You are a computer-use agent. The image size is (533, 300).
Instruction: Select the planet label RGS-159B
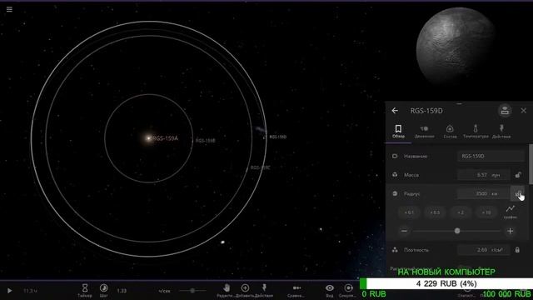[206, 141]
